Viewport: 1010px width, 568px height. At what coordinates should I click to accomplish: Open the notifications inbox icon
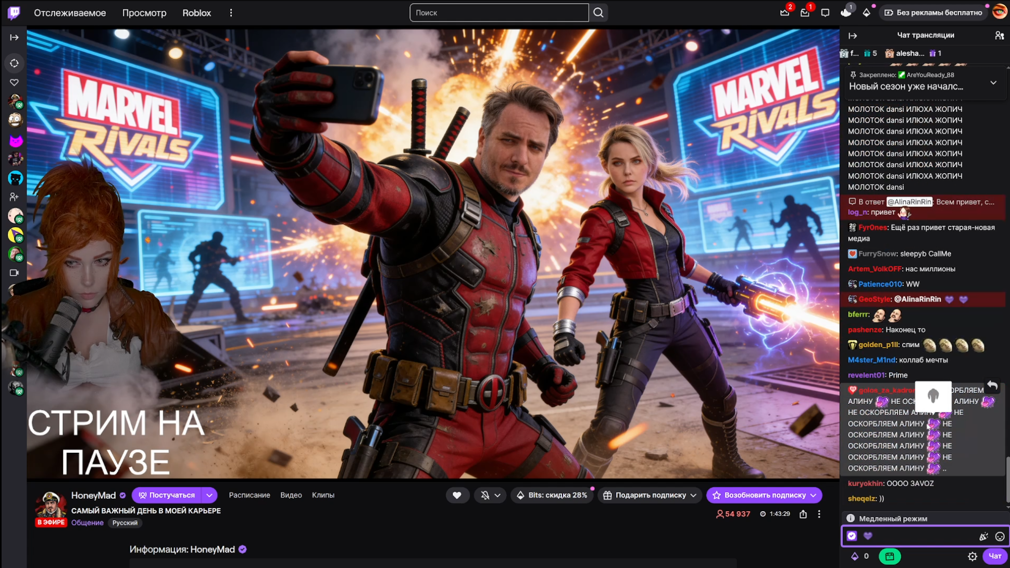pos(805,13)
